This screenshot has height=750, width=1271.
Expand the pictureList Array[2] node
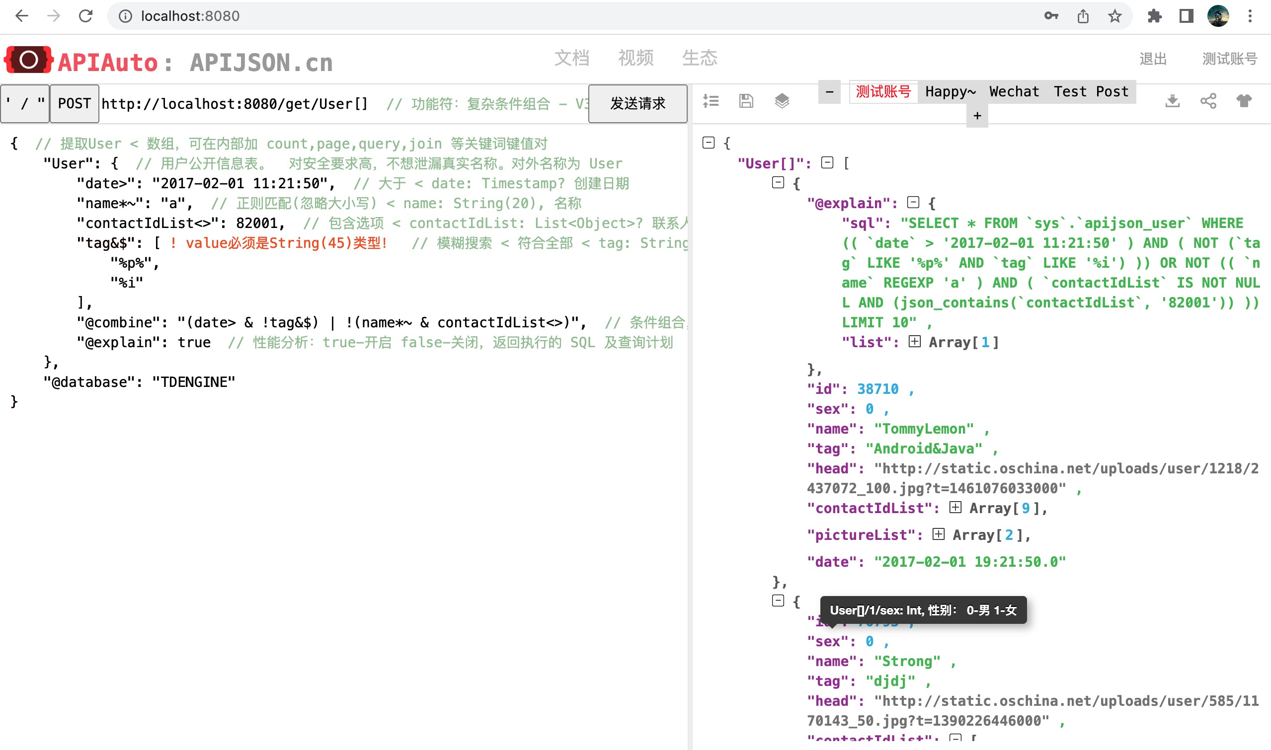[939, 534]
